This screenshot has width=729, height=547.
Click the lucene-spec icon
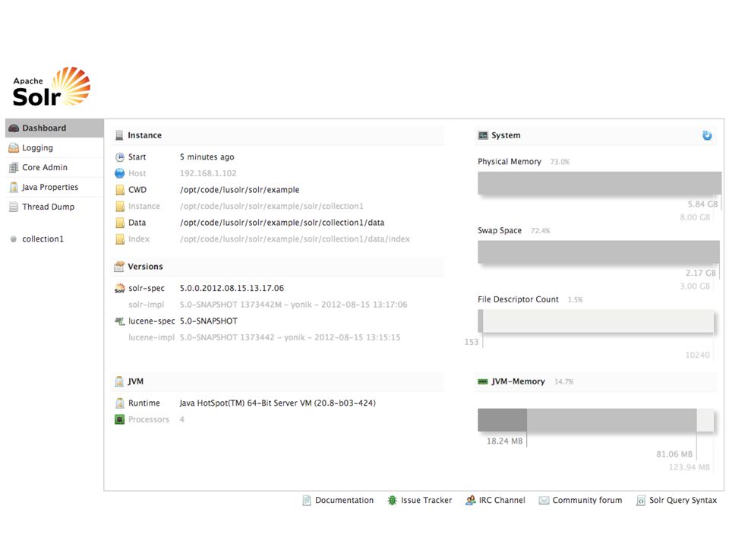pos(119,321)
